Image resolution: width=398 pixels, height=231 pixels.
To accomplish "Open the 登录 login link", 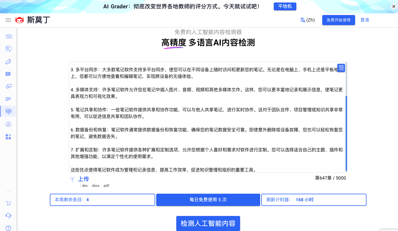I will pyautogui.click(x=365, y=20).
